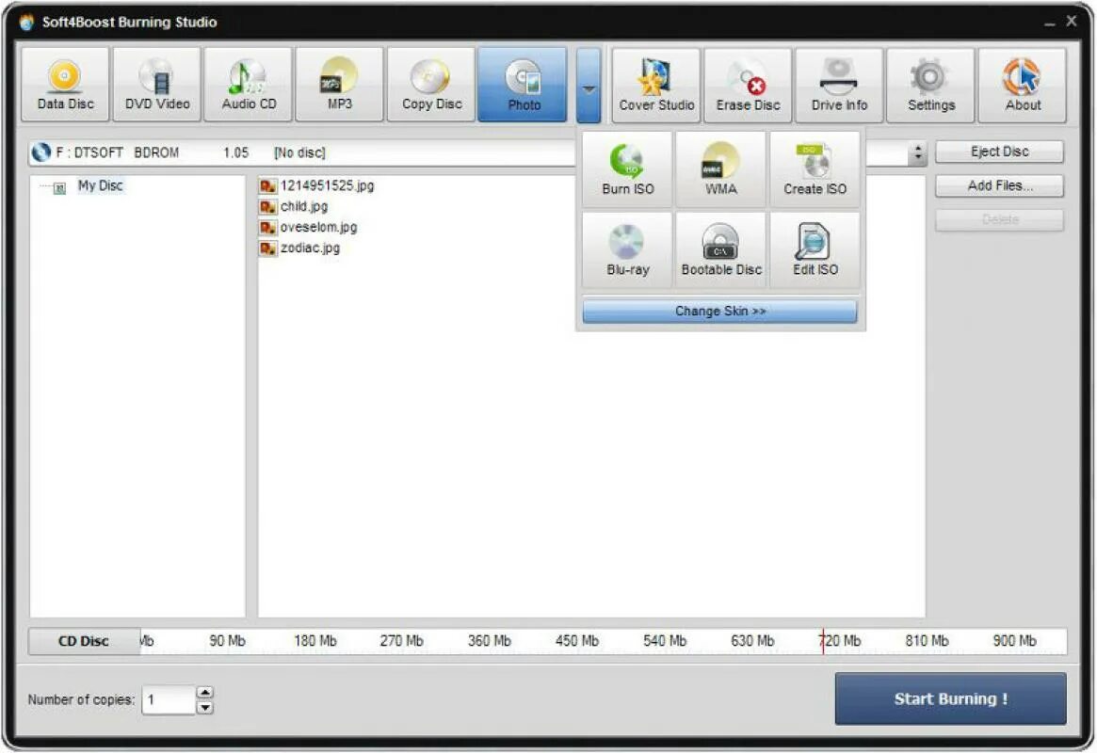This screenshot has height=753, width=1097.
Task: Start Burning the disc
Action: pos(951,698)
